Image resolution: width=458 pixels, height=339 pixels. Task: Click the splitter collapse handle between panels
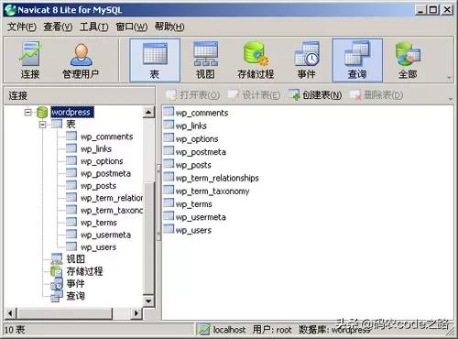coord(158,202)
